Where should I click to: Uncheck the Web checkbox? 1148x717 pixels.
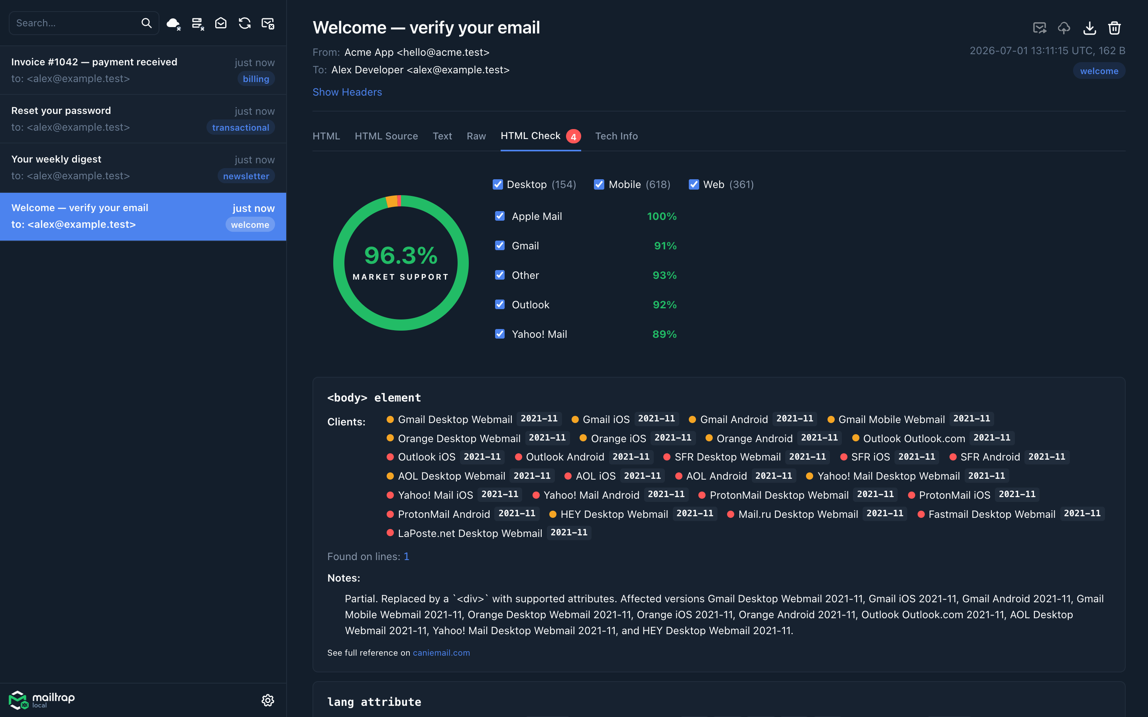point(694,184)
